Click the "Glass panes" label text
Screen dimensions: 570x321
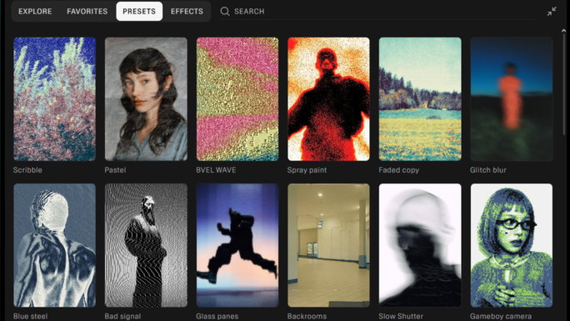point(217,316)
